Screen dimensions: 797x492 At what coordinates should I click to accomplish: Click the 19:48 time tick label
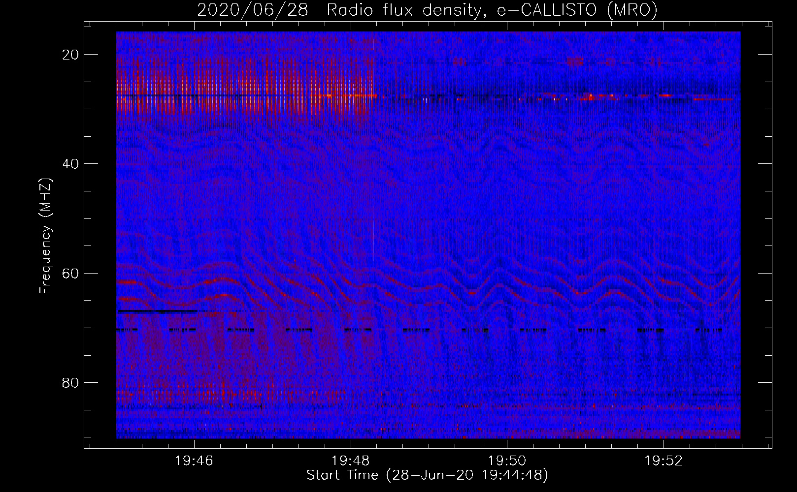point(350,461)
